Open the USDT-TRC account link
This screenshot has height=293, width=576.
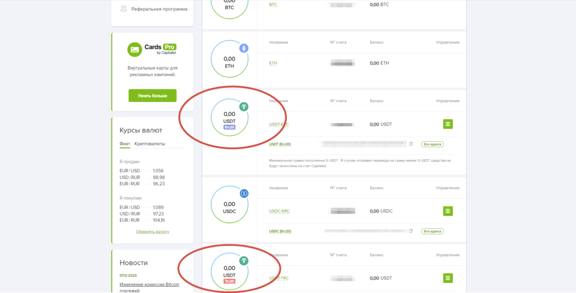click(x=279, y=278)
